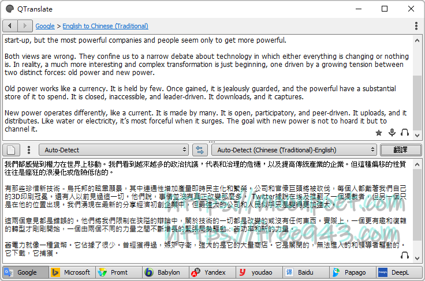Switch to the Baidu service tab
Image resolution: width=425 pixels, height=281 pixels.
[x=305, y=272]
